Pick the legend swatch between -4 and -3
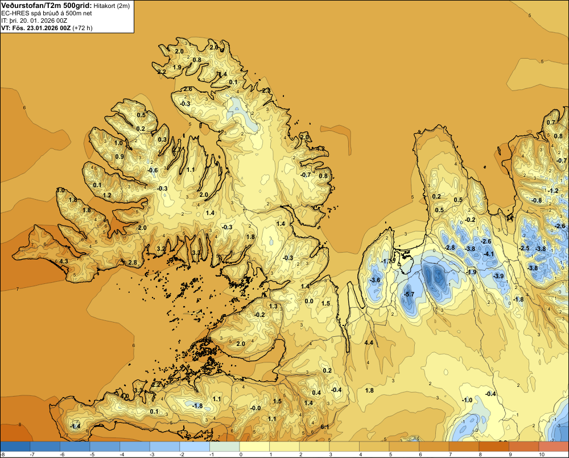This screenshot has width=569, height=458. click(135, 447)
